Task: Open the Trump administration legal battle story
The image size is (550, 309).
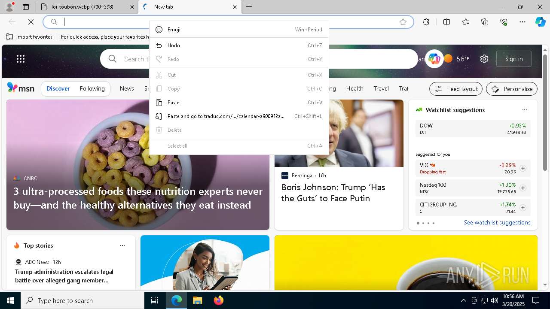Action: pyautogui.click(x=64, y=276)
